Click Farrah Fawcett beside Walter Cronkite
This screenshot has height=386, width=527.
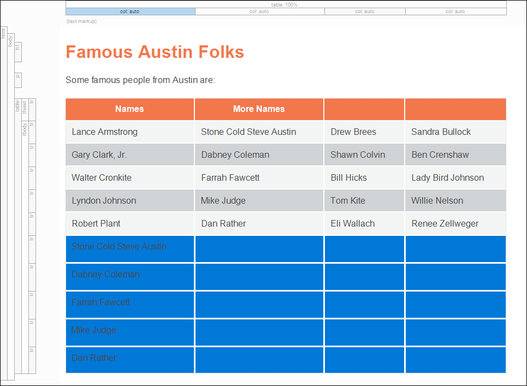[x=259, y=177]
